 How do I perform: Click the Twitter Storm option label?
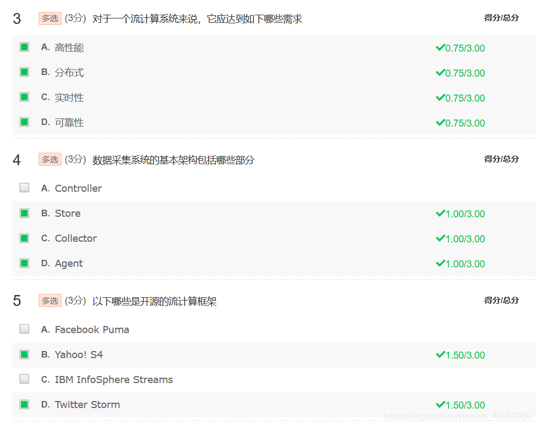(87, 404)
